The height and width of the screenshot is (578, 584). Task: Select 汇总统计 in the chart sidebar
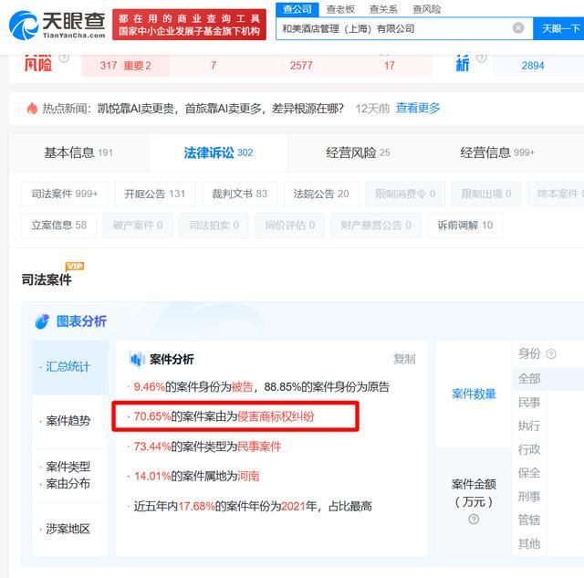(x=70, y=367)
